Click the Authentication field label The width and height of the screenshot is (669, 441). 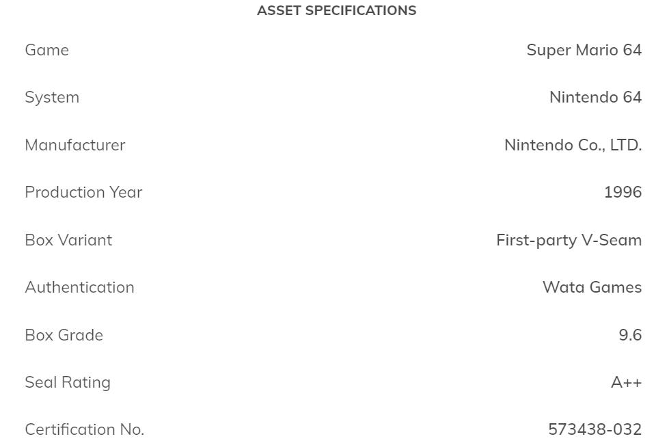pyautogui.click(x=79, y=287)
